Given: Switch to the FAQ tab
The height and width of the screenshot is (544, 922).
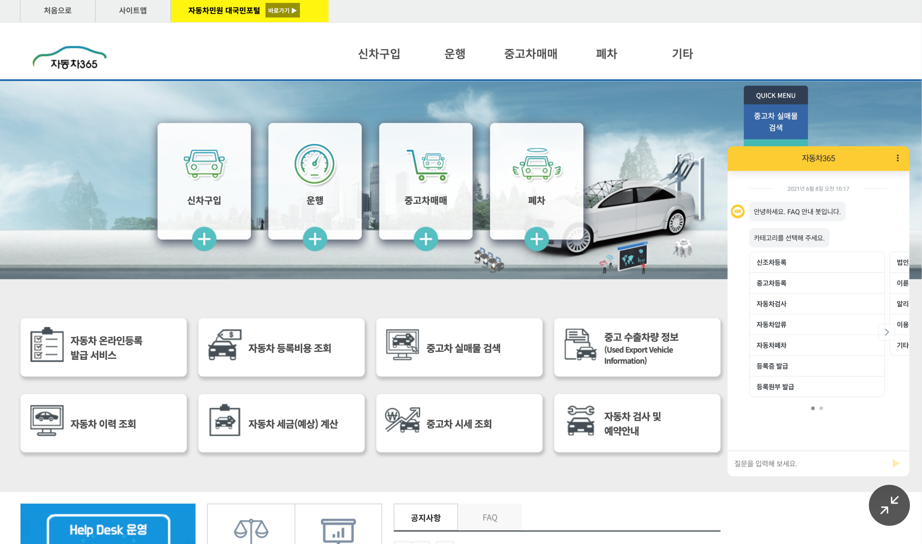Looking at the screenshot, I should pos(489,517).
